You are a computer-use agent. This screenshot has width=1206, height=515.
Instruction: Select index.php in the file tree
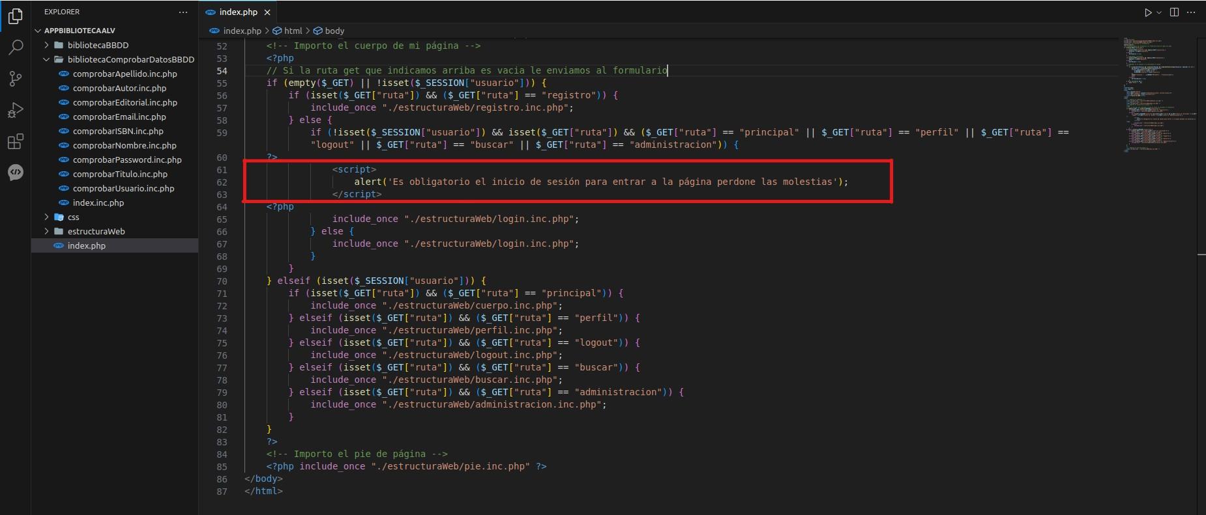coord(115,245)
